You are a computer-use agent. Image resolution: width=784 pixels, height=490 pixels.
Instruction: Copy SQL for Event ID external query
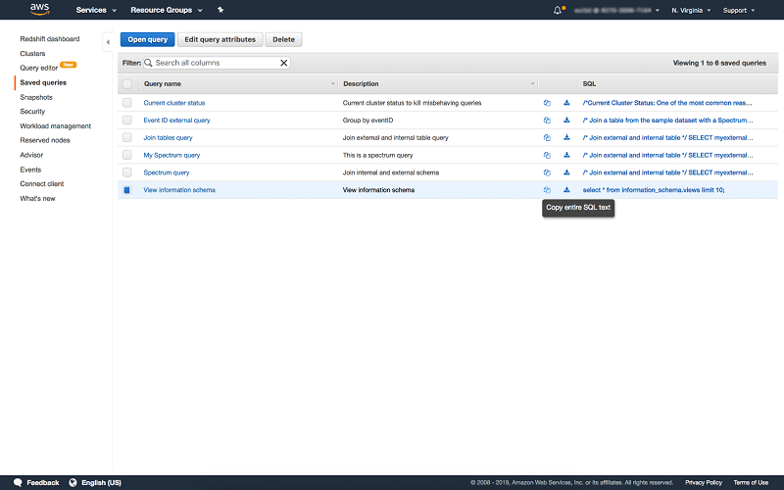[547, 121]
